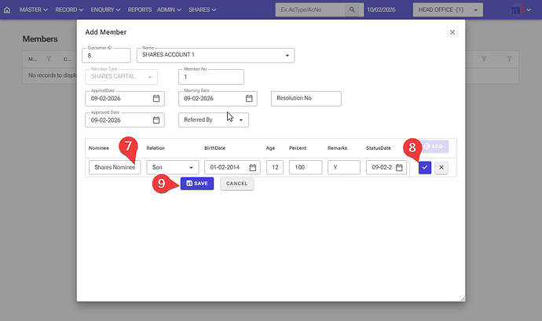This screenshot has height=321, width=542.
Task: Open the user avatar menu
Action: [517, 10]
